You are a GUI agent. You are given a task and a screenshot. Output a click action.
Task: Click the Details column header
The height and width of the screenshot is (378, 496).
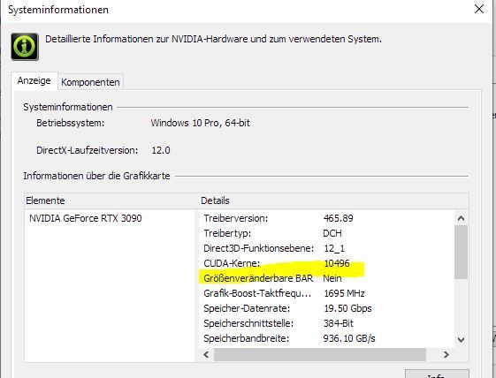point(333,200)
